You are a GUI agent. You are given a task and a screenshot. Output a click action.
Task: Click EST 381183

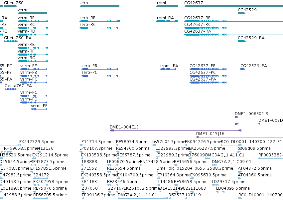point(89,182)
